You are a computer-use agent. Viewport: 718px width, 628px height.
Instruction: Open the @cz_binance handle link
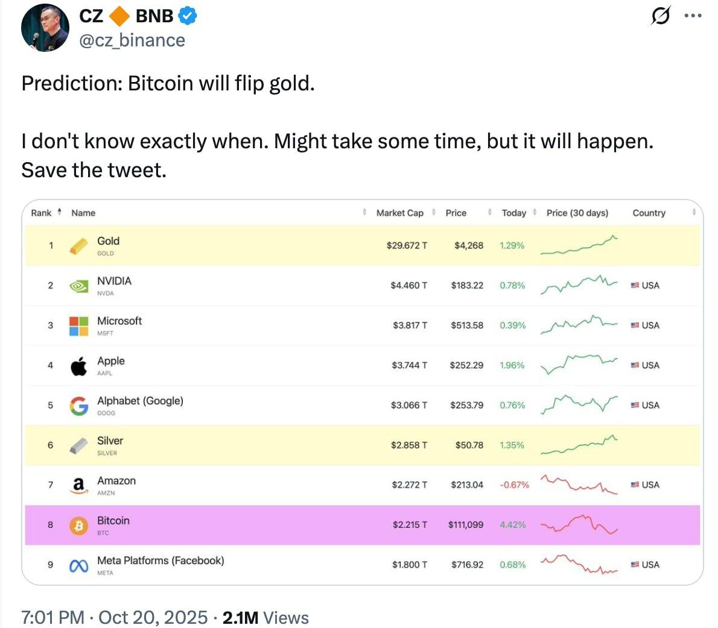pos(132,40)
